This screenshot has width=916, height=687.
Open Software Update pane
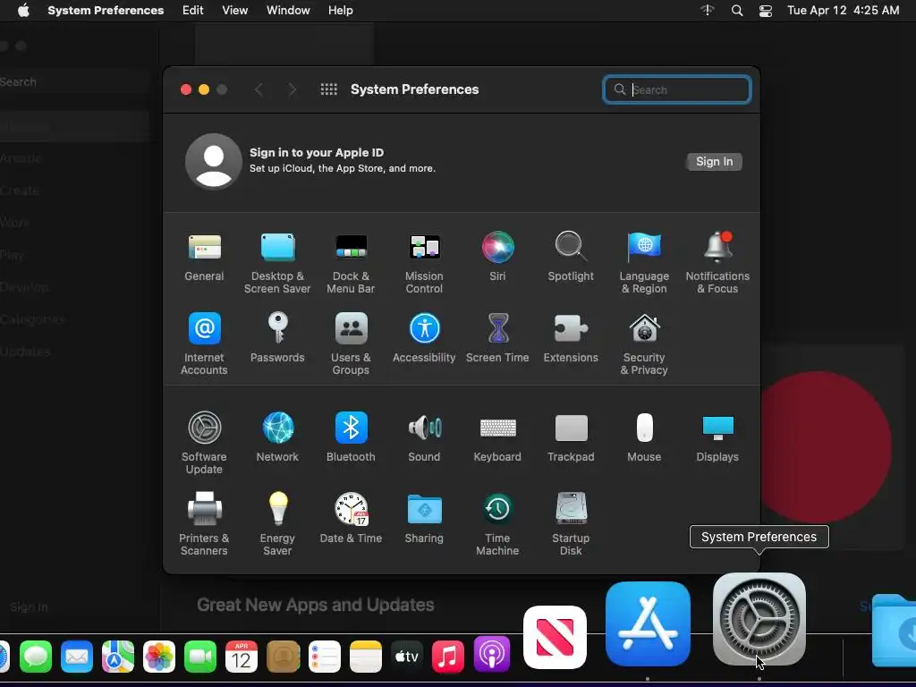tap(205, 444)
